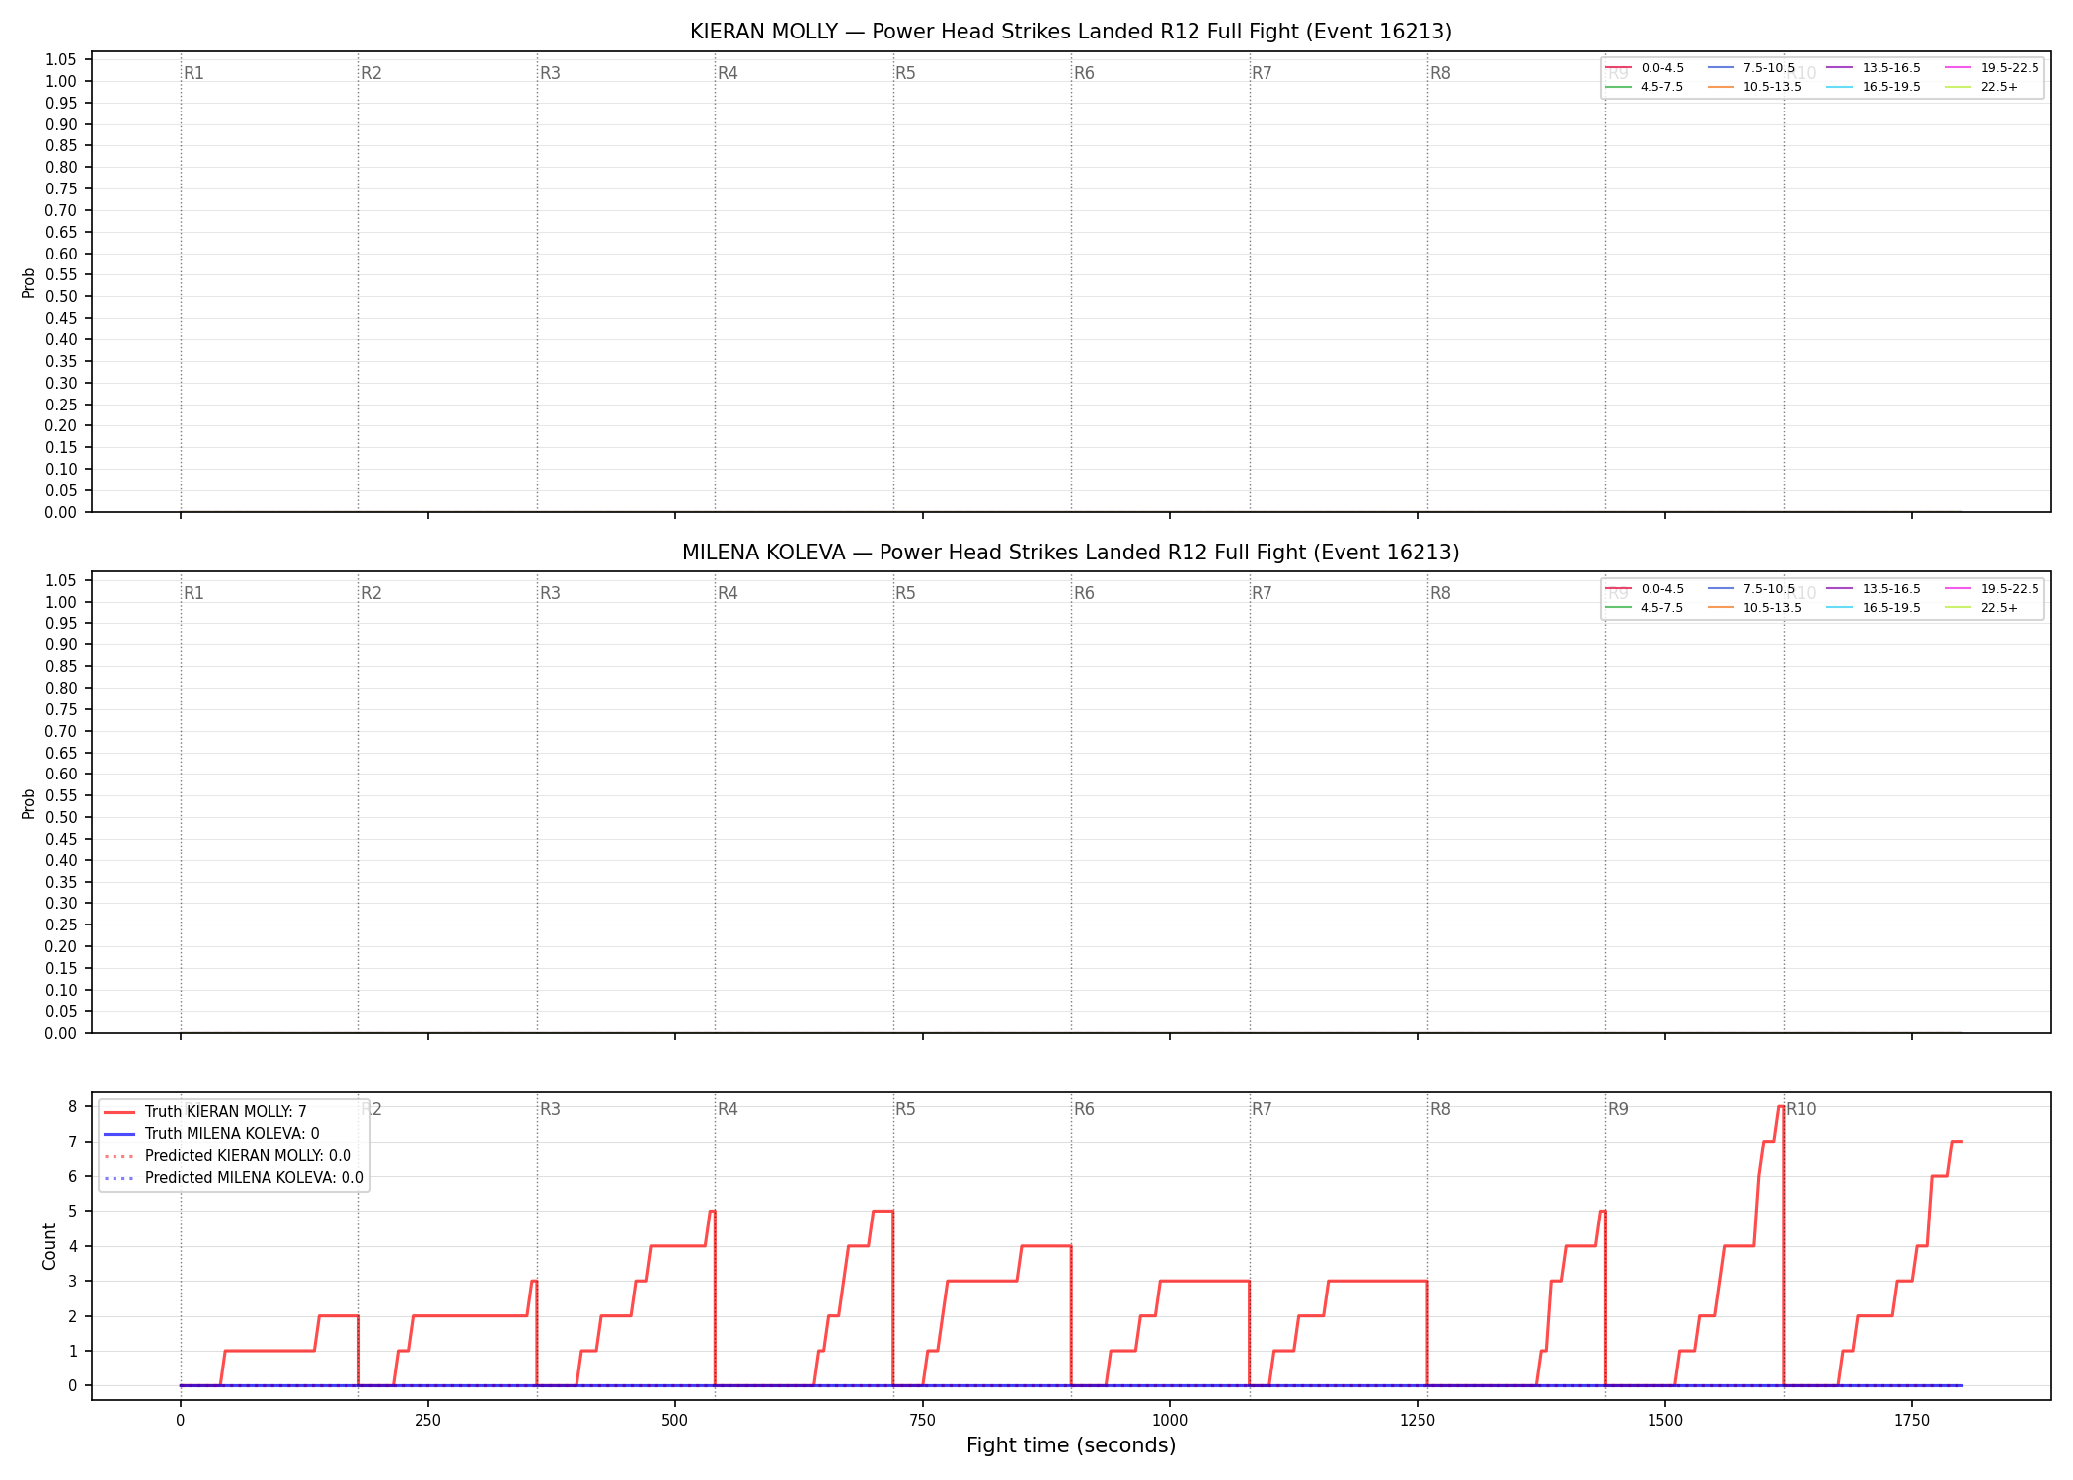
Task: Click round label "R10" on the Count chart
Action: tap(1801, 1109)
